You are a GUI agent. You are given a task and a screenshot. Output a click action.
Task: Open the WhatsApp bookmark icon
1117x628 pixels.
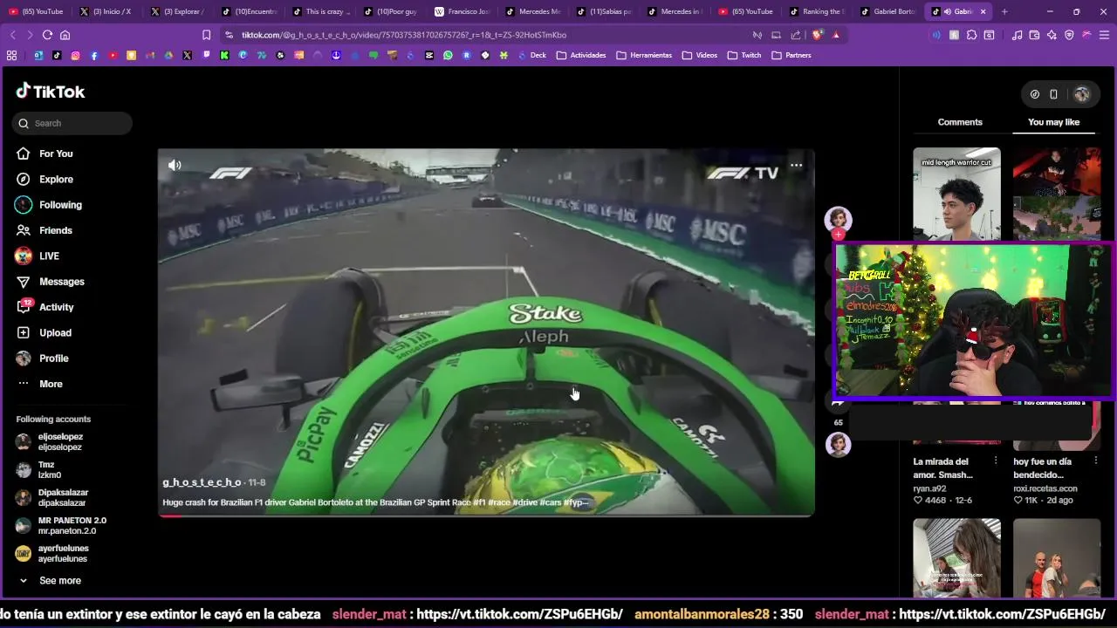[x=448, y=55]
